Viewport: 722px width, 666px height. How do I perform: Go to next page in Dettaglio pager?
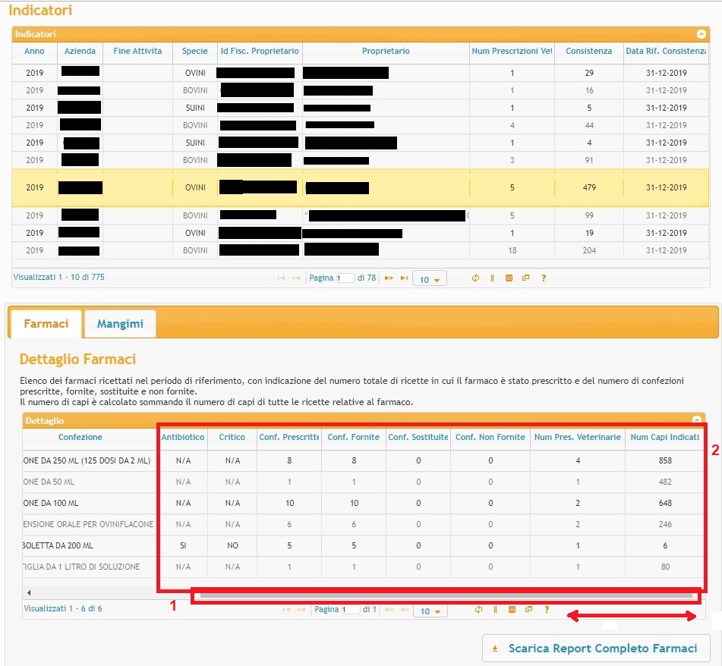click(x=389, y=609)
